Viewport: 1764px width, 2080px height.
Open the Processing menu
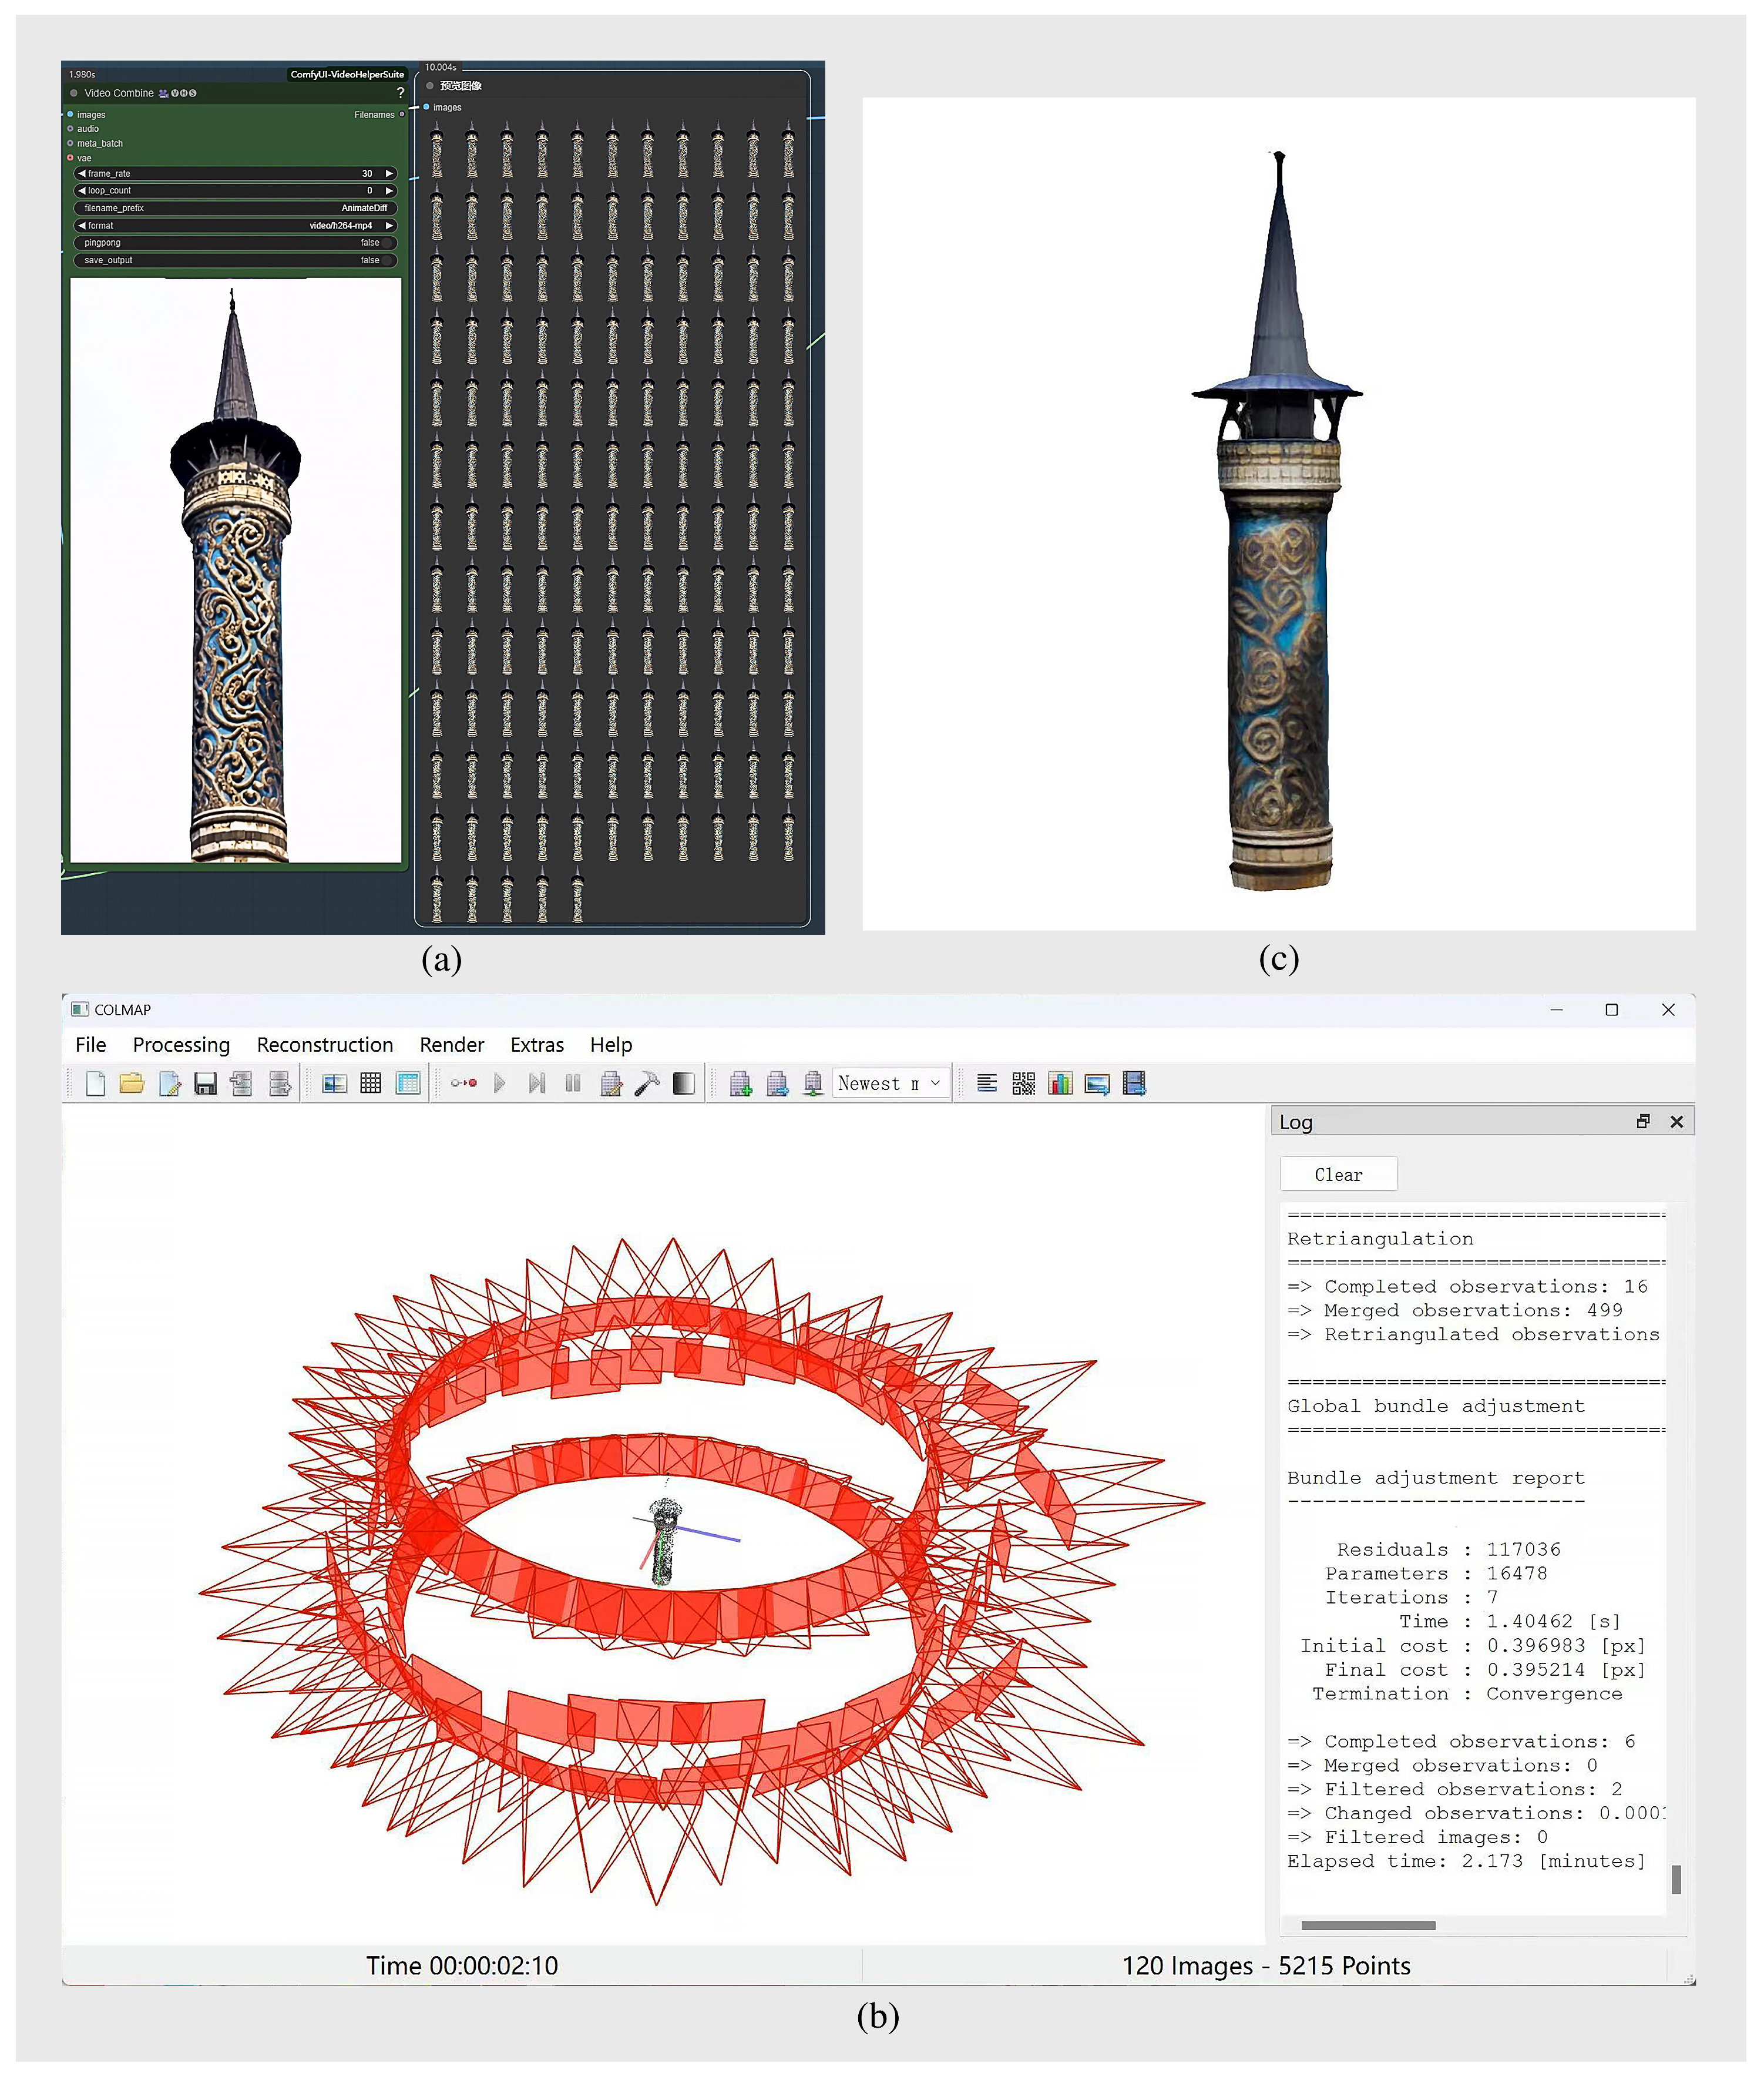pyautogui.click(x=181, y=1044)
